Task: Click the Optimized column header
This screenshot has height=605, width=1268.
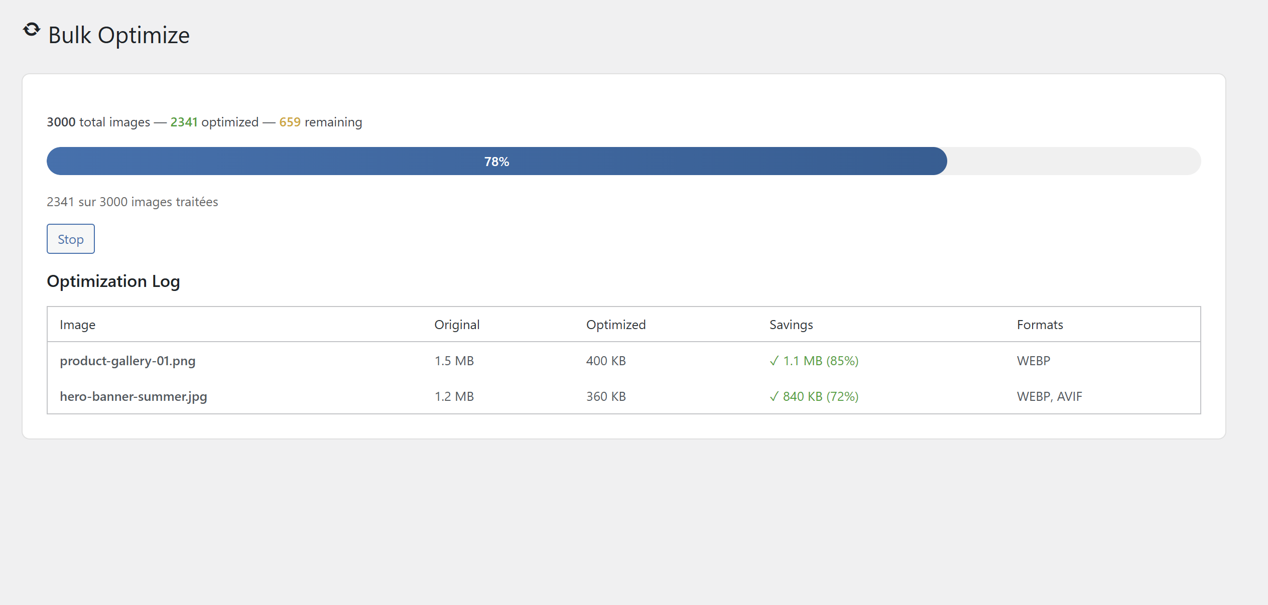Action: click(x=616, y=325)
